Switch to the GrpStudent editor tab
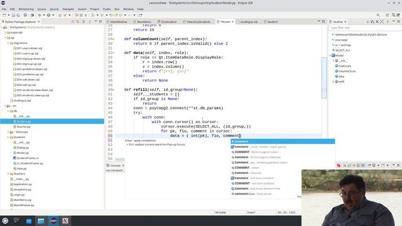Image resolution: width=402 pixels, height=226 pixels. [166, 22]
